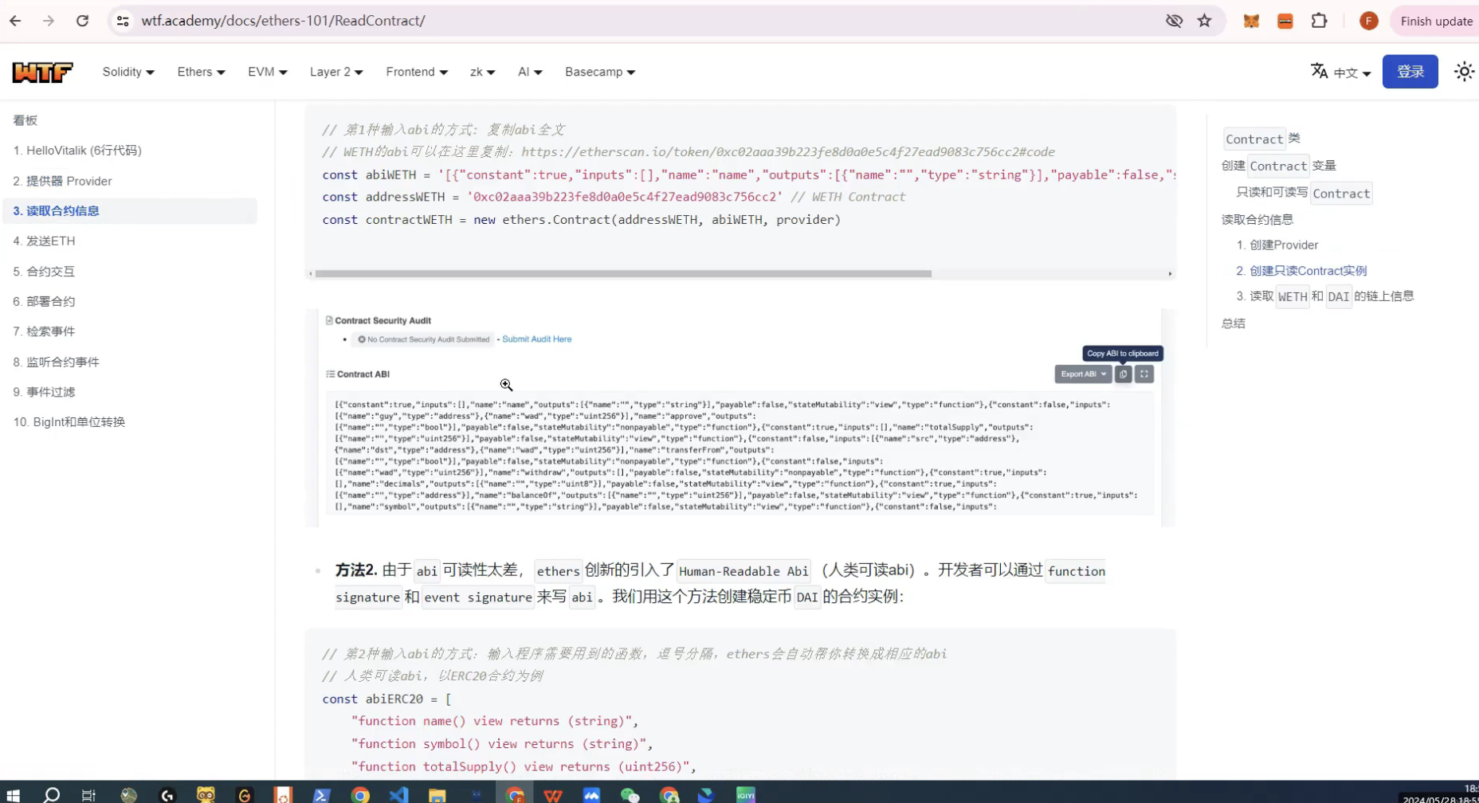Screen dimensions: 1479x803
Task: Click the site information icon in address bar
Action: tap(123, 21)
